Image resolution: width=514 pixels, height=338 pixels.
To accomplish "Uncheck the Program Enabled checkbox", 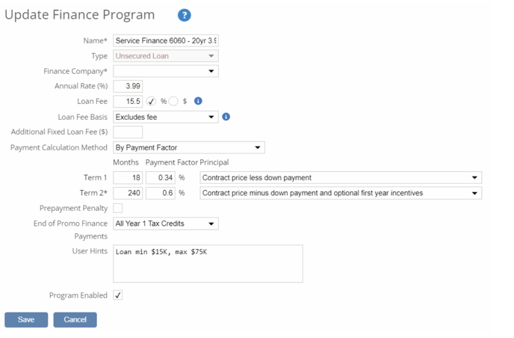I will click(118, 295).
